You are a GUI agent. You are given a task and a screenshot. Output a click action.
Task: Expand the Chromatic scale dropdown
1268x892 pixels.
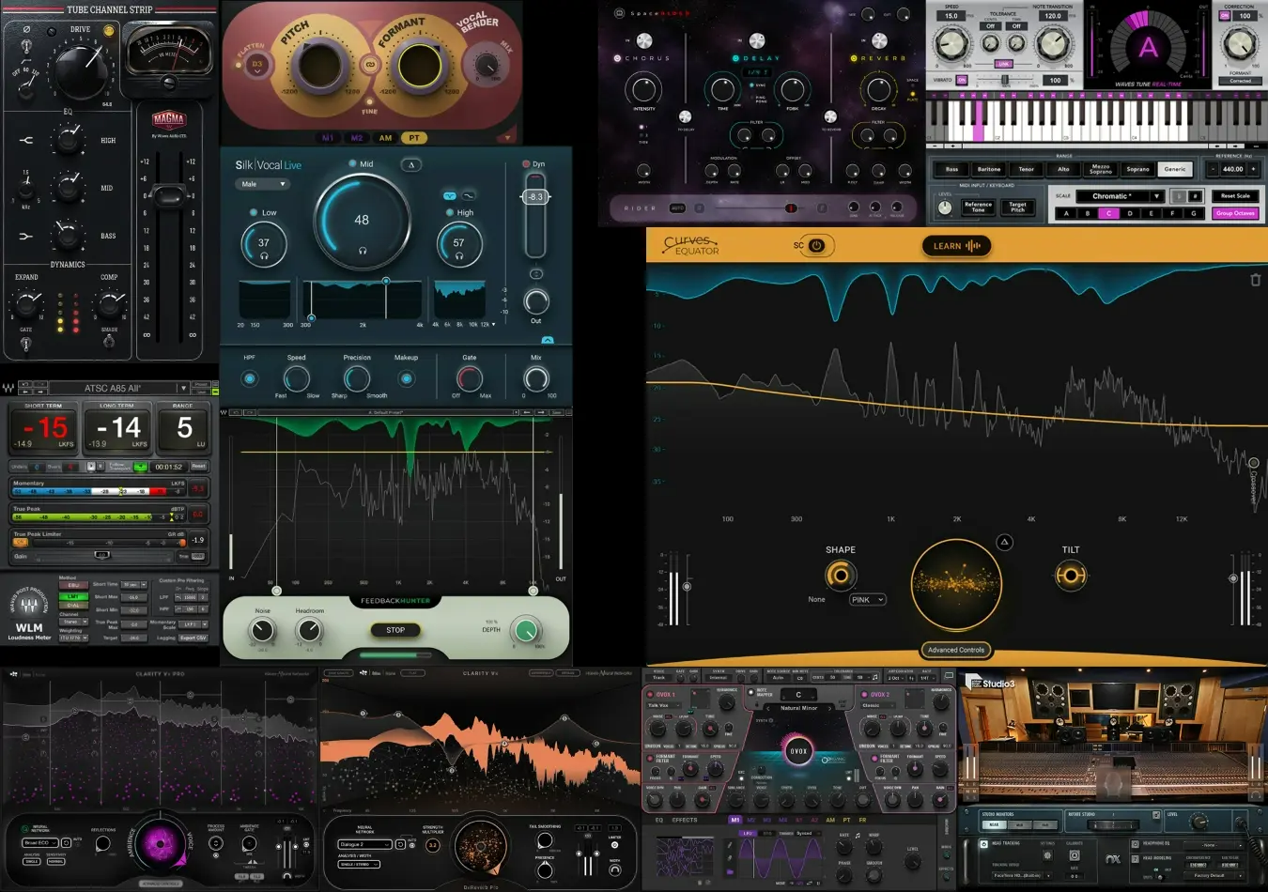tap(1157, 196)
